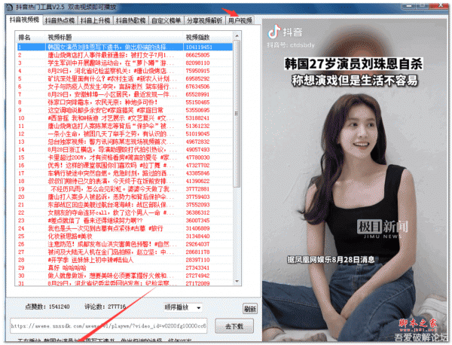This screenshot has height=345, width=452.
Task: Select row 10 #西游摇 我和#杨迪
Action: [124, 118]
